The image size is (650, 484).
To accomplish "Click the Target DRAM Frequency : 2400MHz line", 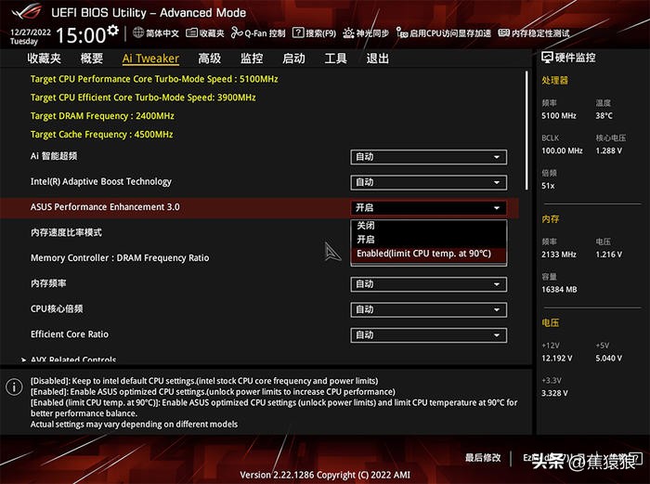I will pos(102,116).
